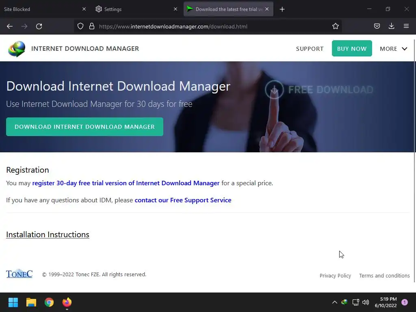Click the Internet Download Manager globe logo

tap(17, 49)
